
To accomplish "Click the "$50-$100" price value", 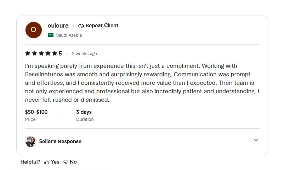I will pos(36,112).
